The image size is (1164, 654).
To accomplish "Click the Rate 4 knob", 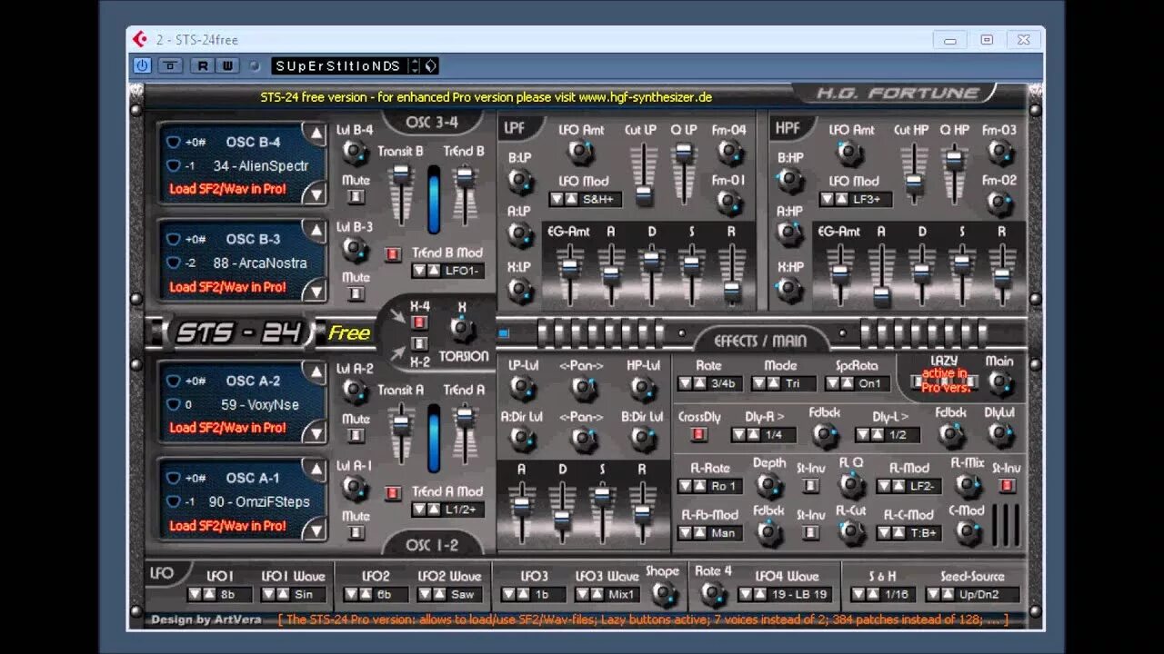I will click(712, 593).
